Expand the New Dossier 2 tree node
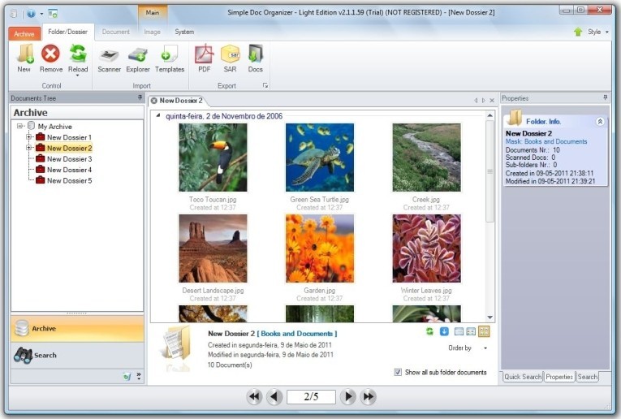621x419 pixels. tap(28, 148)
